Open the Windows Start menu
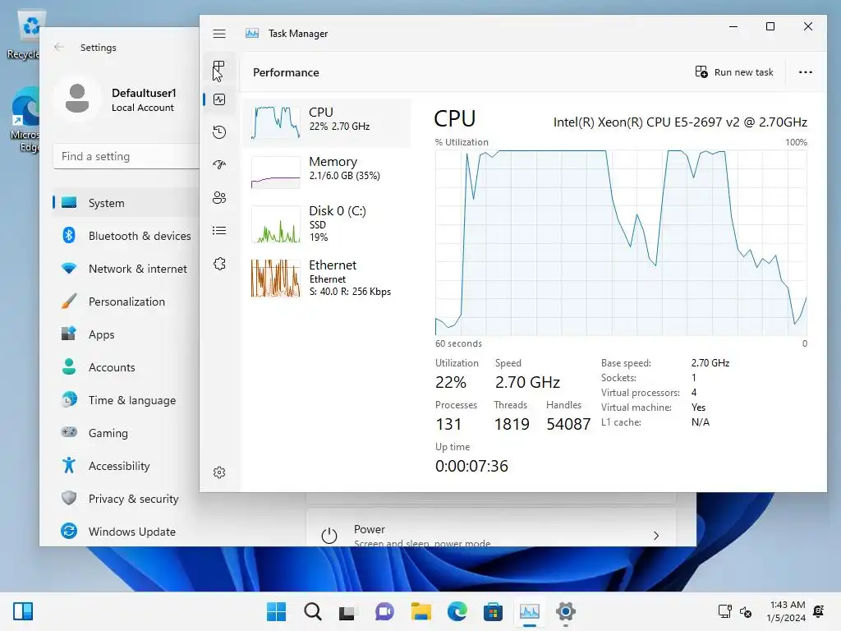The width and height of the screenshot is (841, 631). click(276, 611)
